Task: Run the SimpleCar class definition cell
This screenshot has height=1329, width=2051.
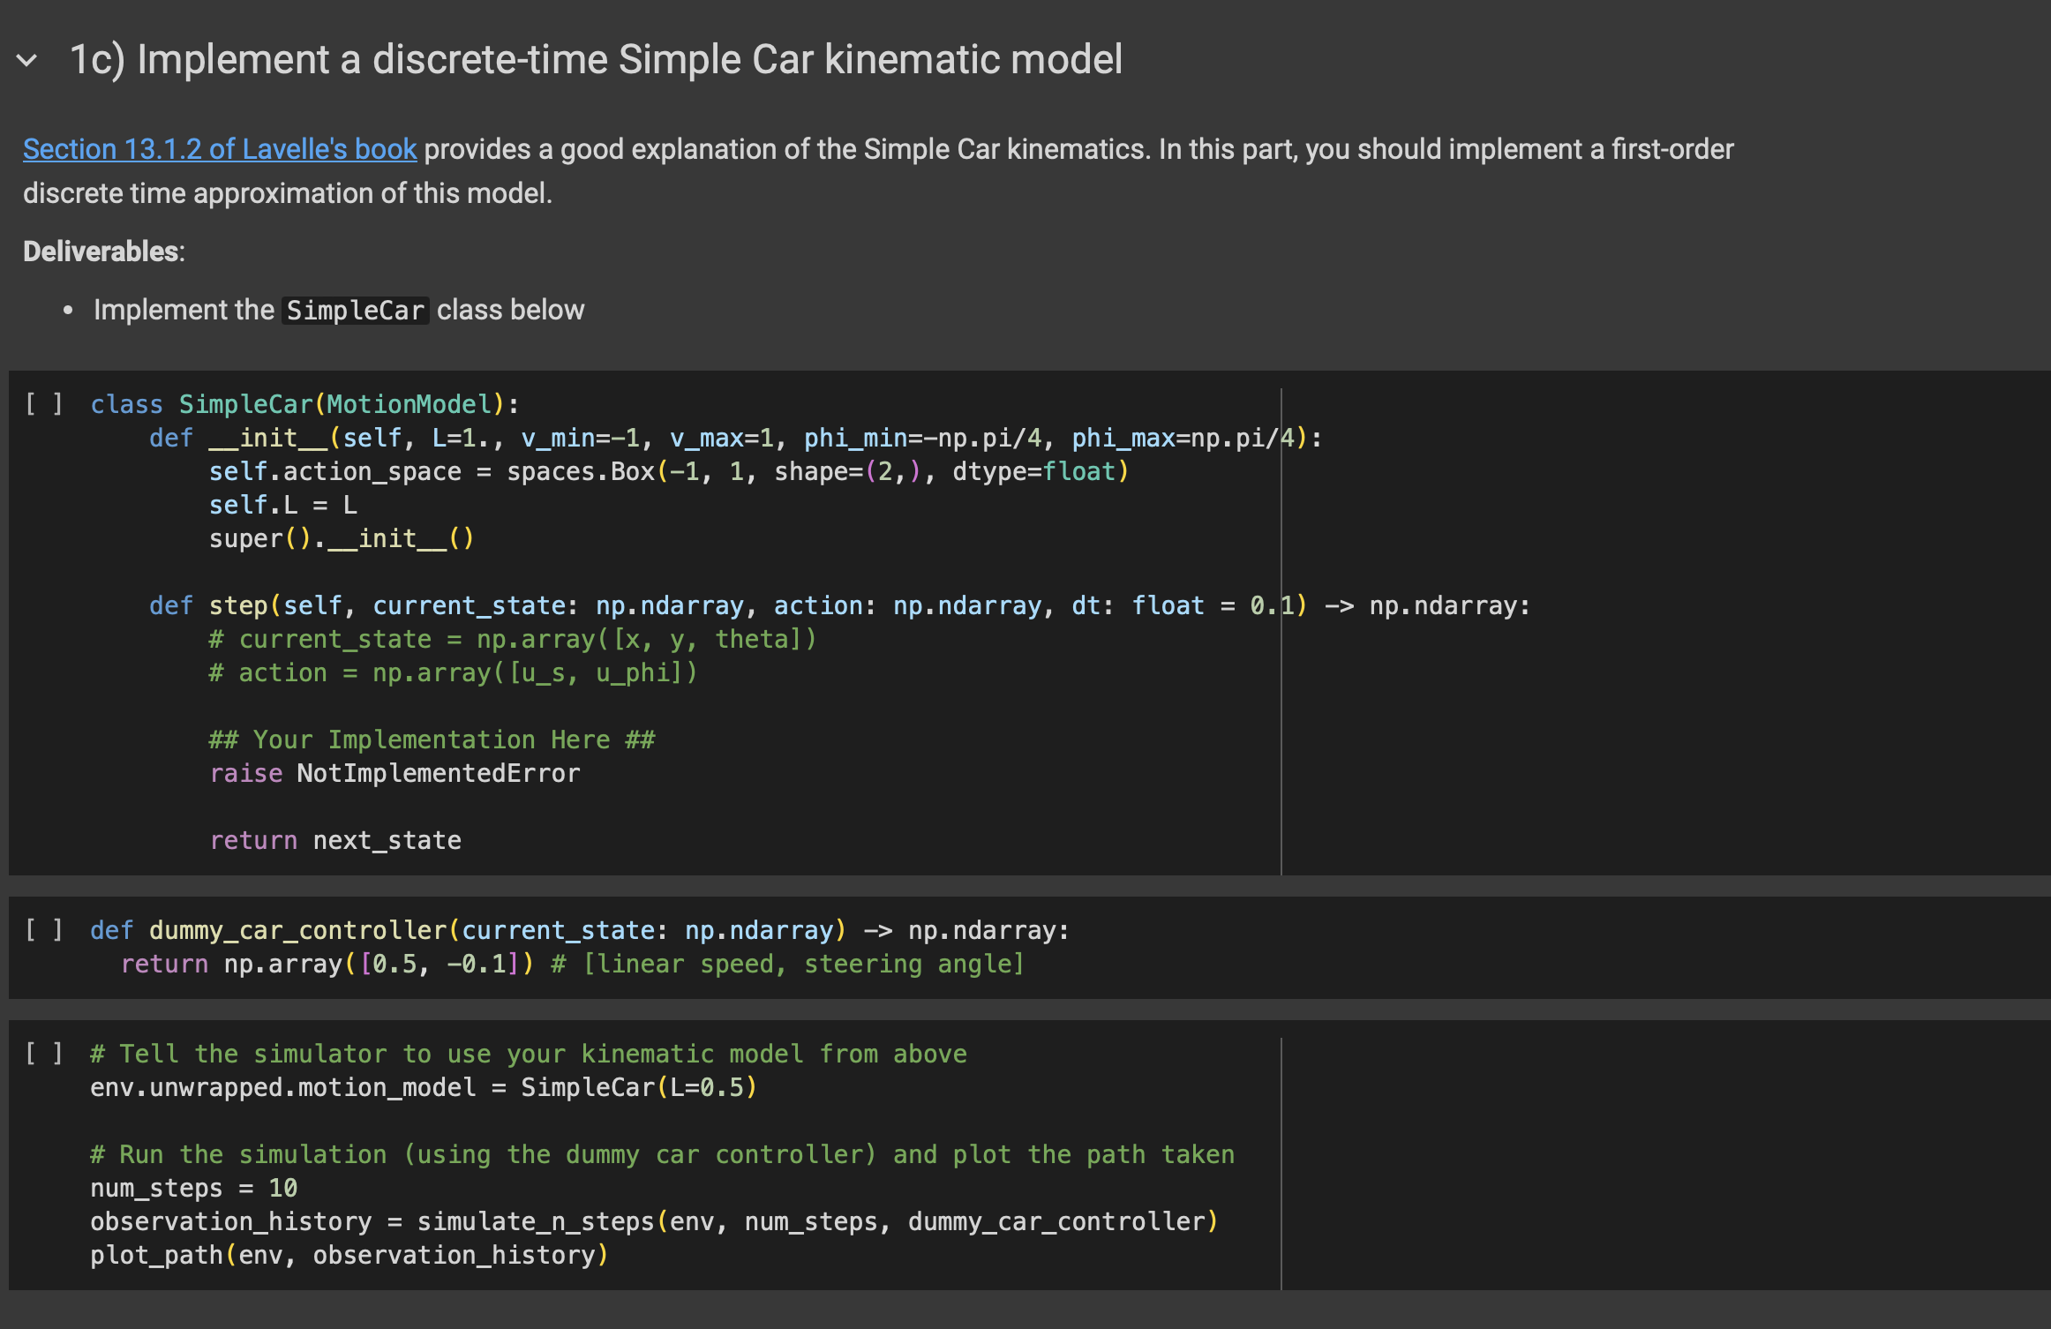Action: click(x=42, y=403)
